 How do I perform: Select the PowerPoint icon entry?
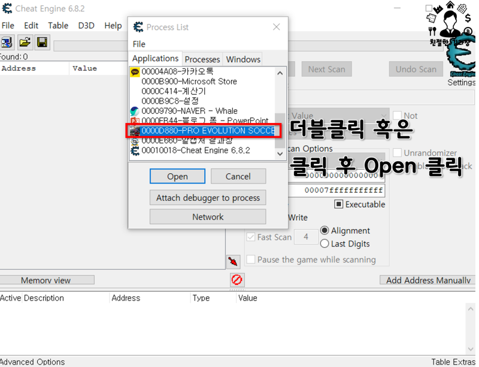coord(135,121)
